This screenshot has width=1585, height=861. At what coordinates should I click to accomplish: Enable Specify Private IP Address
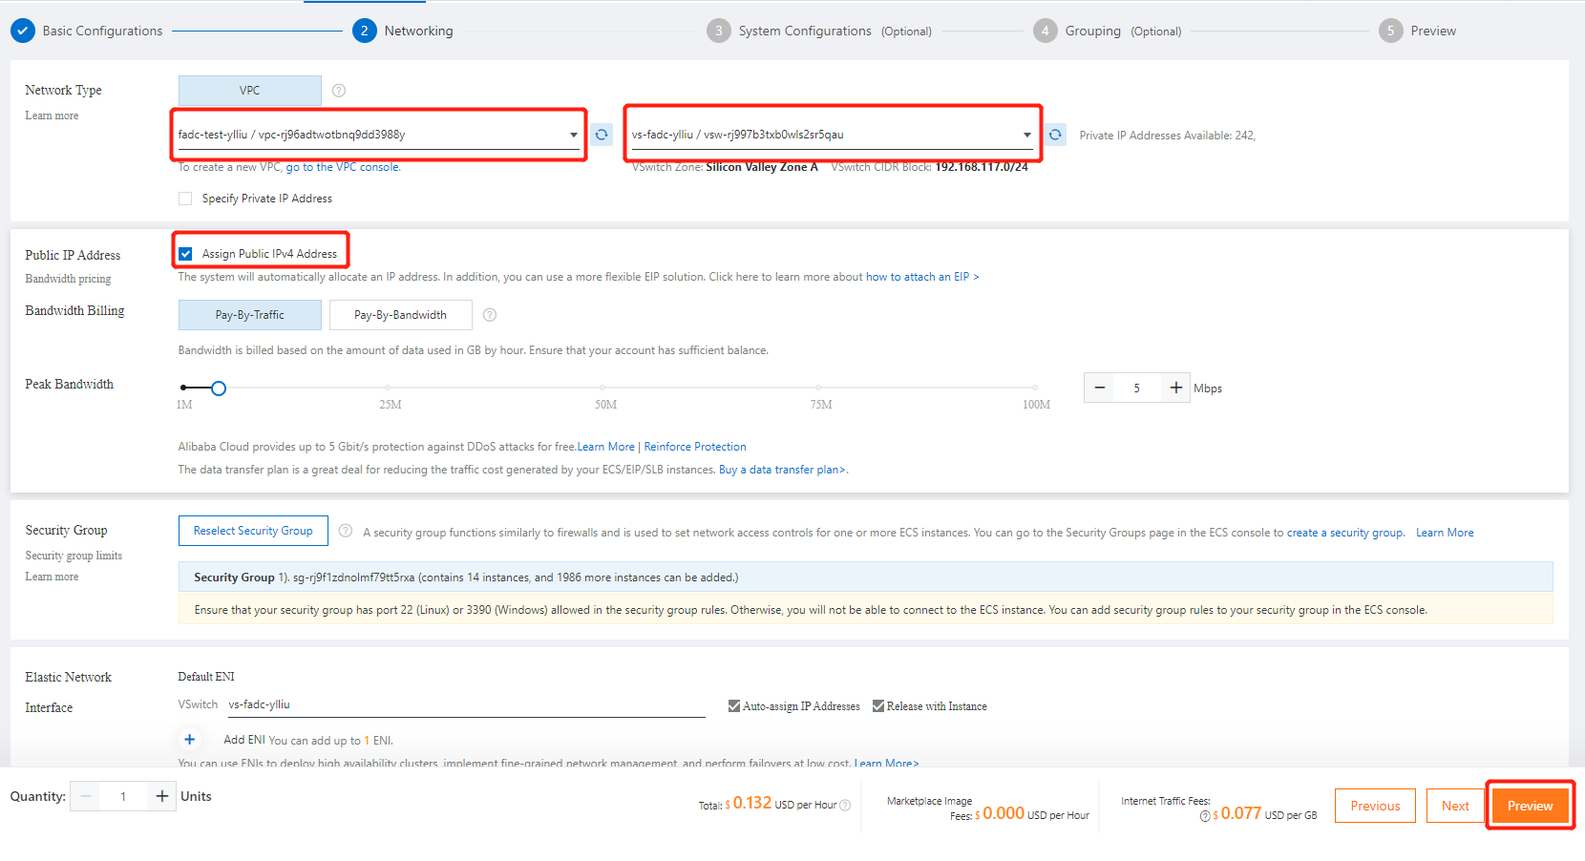coord(185,199)
